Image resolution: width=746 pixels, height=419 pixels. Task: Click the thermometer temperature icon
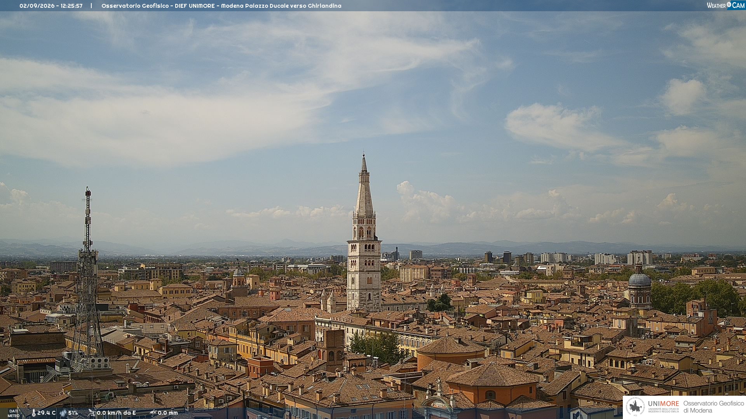click(33, 413)
